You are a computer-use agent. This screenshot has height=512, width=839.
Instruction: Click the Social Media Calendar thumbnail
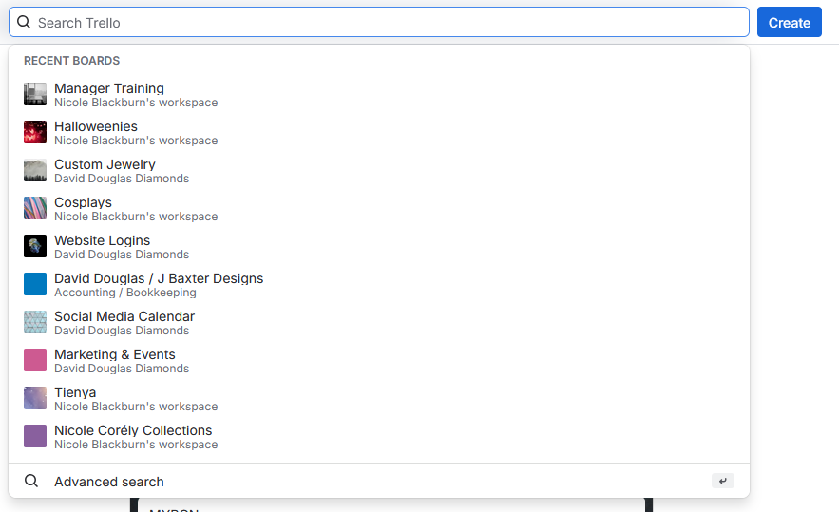(35, 322)
